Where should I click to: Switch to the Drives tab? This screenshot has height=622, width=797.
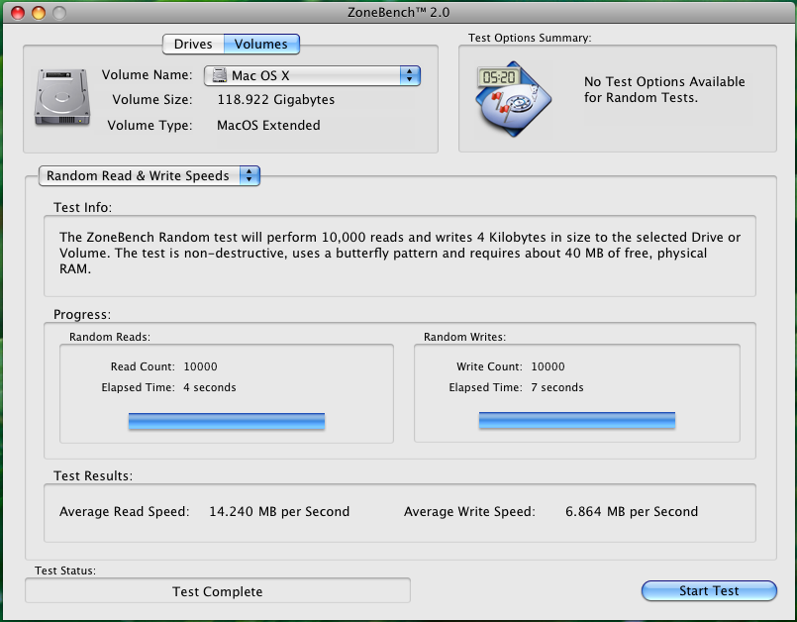click(193, 45)
